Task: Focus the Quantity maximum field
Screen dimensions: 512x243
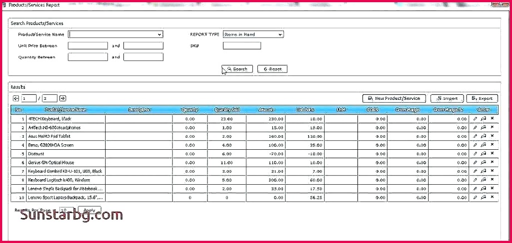Action: pos(143,57)
